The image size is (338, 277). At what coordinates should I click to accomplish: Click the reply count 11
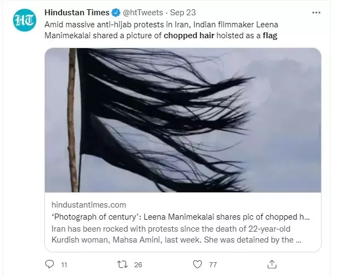tap(64, 265)
